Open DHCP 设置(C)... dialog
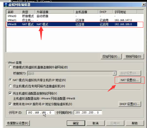Image resolution: width=147 pixels, height=128 pixels. [x=130, y=104]
